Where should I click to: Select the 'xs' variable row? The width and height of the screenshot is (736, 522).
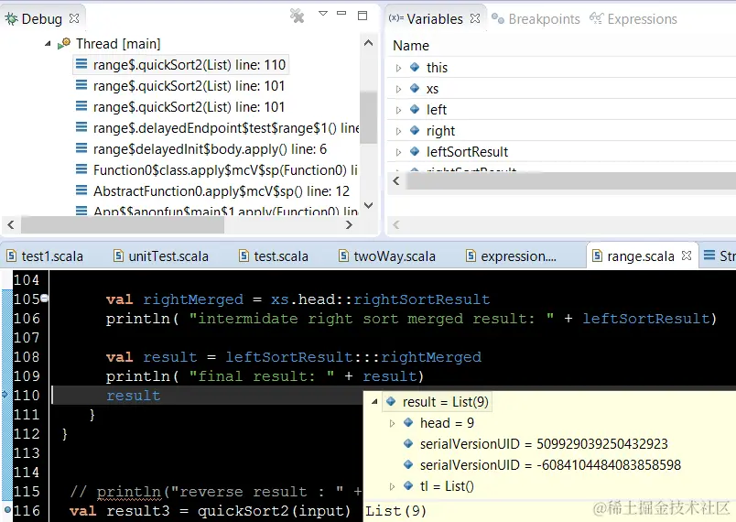click(x=561, y=89)
